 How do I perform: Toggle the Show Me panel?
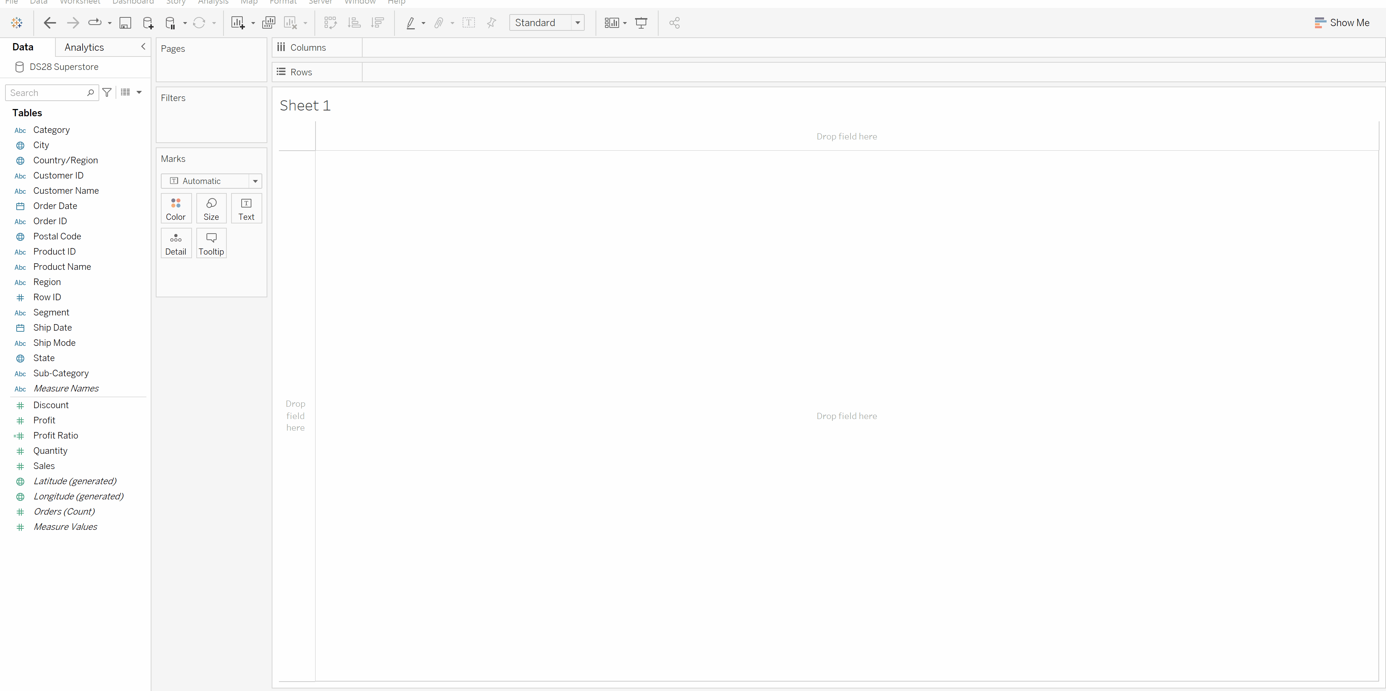[x=1343, y=22]
